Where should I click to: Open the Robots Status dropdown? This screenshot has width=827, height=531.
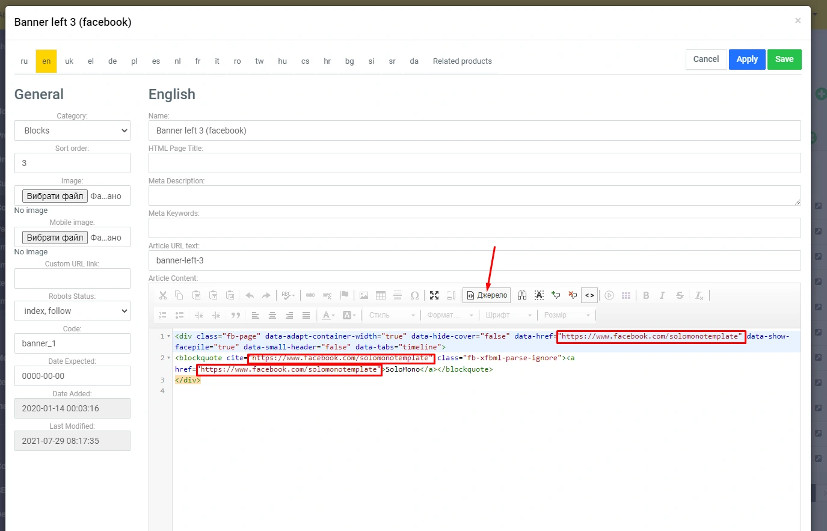(72, 311)
